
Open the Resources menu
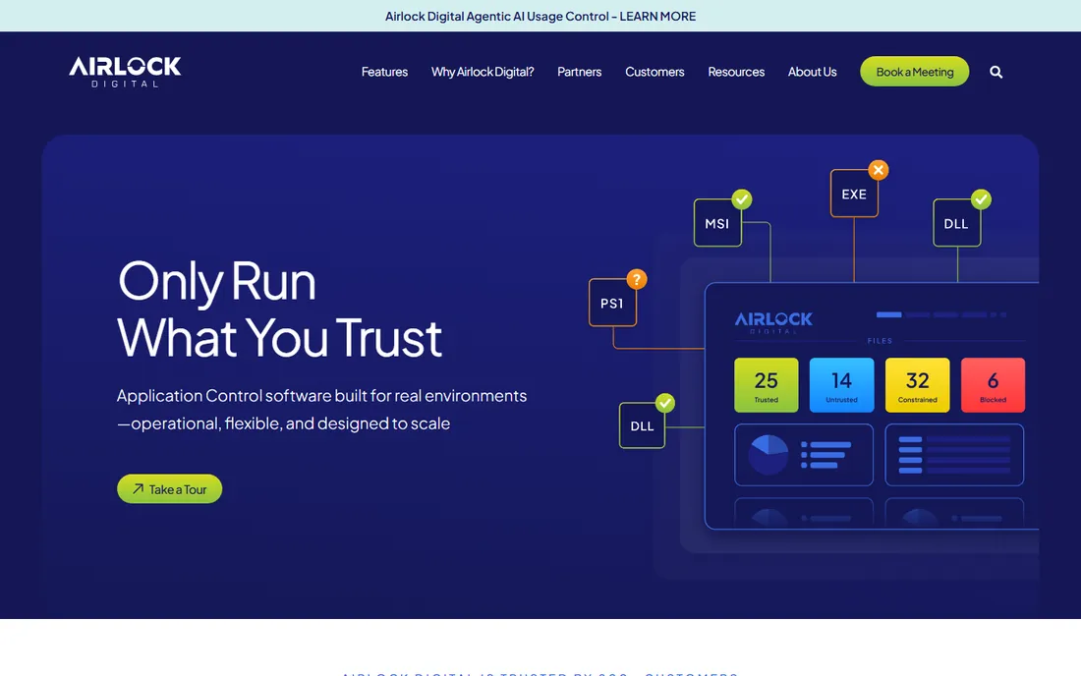[736, 72]
